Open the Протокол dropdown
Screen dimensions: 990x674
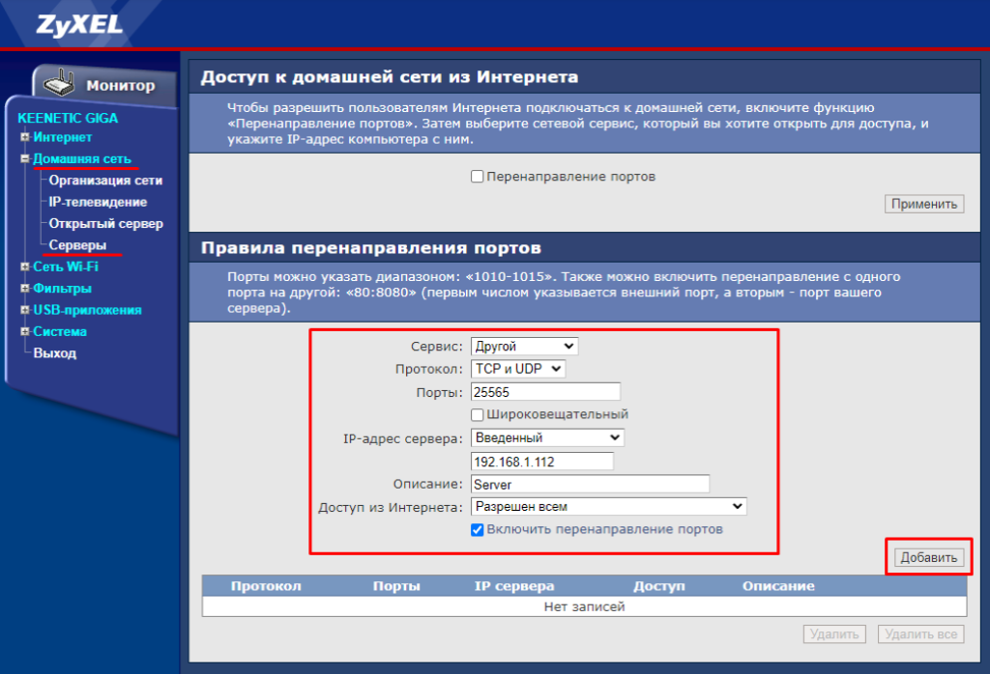[517, 369]
